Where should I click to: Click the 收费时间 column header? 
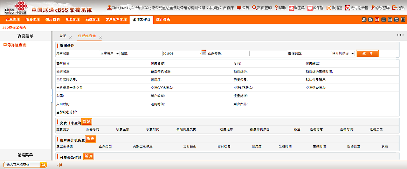(153, 129)
